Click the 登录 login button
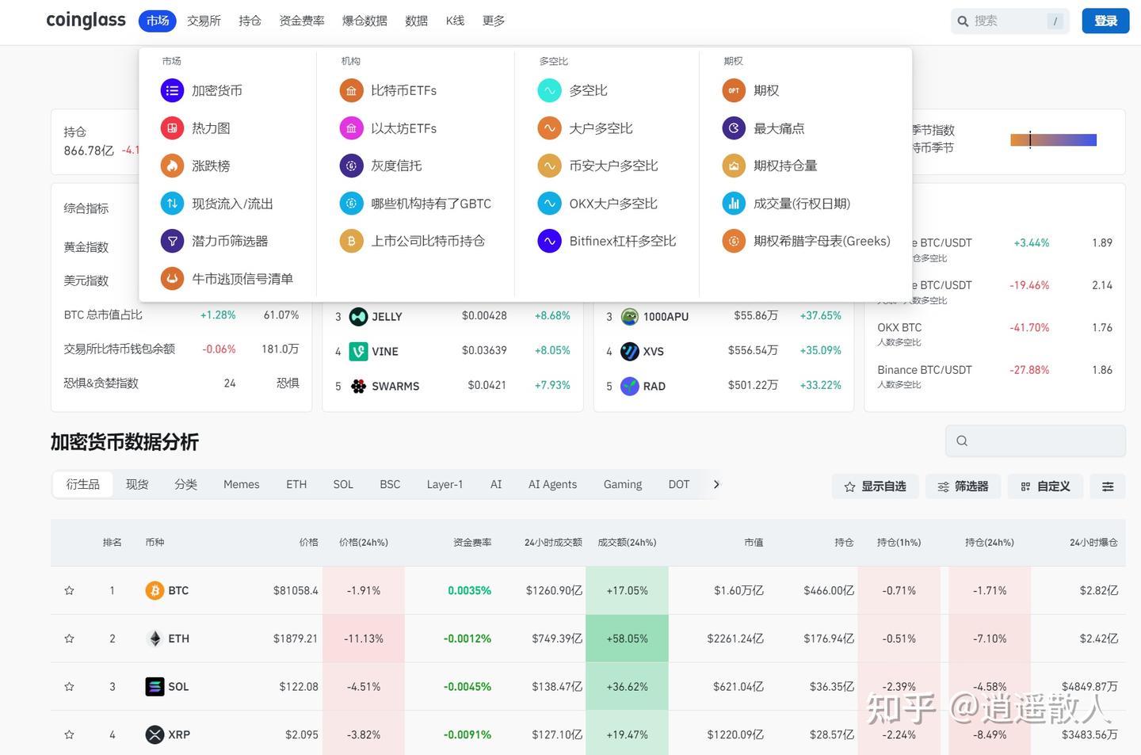Viewport: 1141px width, 755px height. pyautogui.click(x=1105, y=21)
